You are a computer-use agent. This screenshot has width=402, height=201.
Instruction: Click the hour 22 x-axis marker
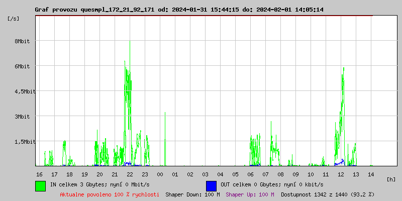click(x=130, y=174)
